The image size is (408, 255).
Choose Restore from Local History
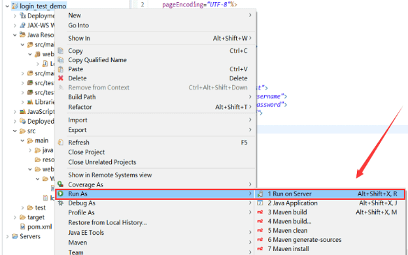pyautogui.click(x=156, y=222)
